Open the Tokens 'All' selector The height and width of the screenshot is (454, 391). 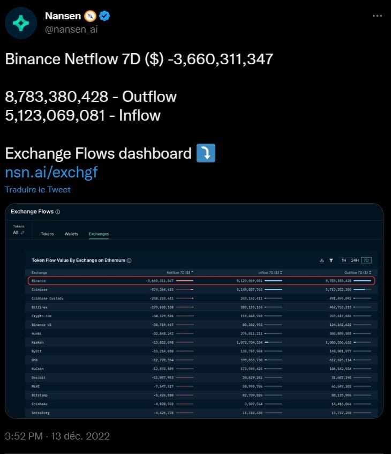coord(19,233)
